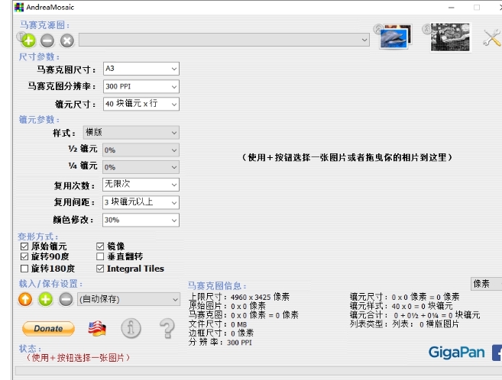Click the drop area hint text for photos
The height and width of the screenshot is (380, 502).
[x=347, y=157]
